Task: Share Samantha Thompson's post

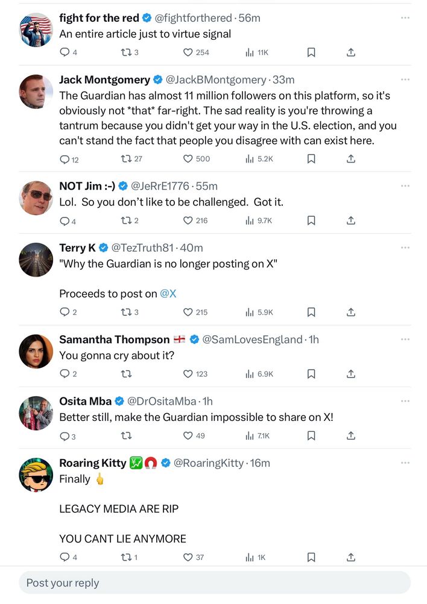Action: coord(351,374)
